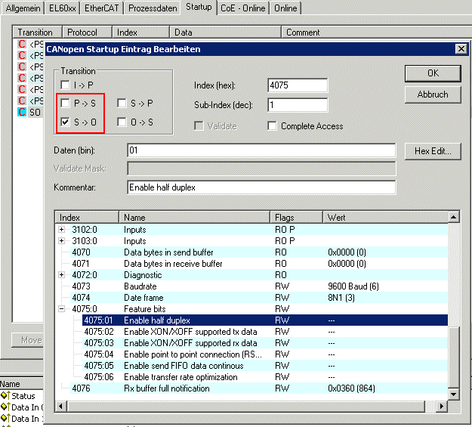
Task: Click the horizontal scrollbar right arrow
Action: (442, 406)
